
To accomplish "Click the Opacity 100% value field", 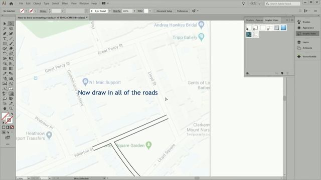I will [127, 11].
